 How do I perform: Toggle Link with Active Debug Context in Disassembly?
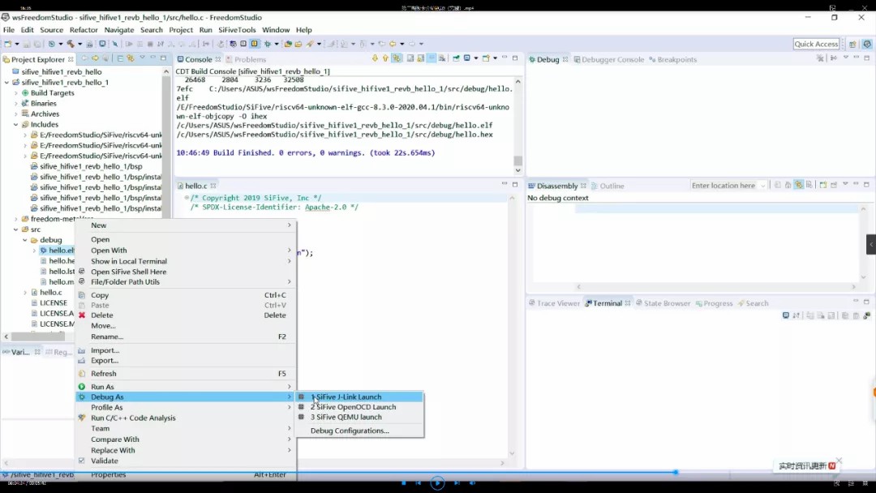pos(799,185)
